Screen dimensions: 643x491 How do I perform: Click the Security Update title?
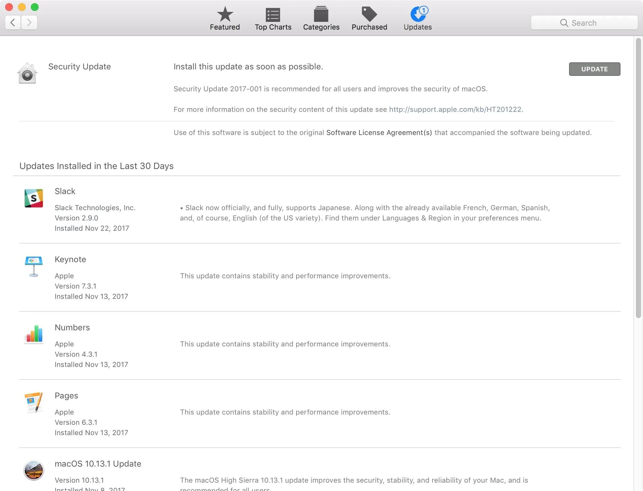click(x=79, y=67)
